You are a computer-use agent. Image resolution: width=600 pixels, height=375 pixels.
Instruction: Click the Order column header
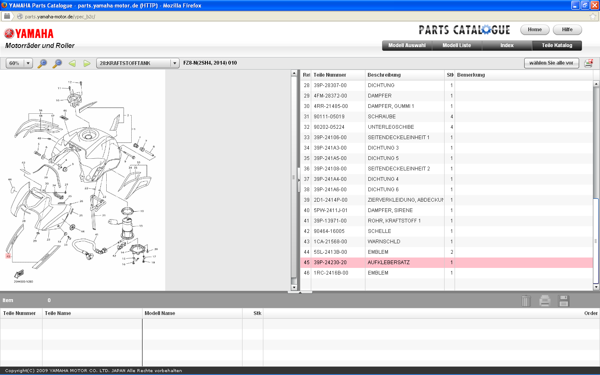(x=431, y=313)
